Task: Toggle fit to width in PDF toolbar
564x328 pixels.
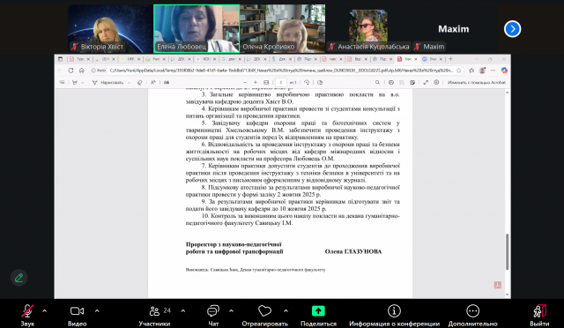Action: 266,83
